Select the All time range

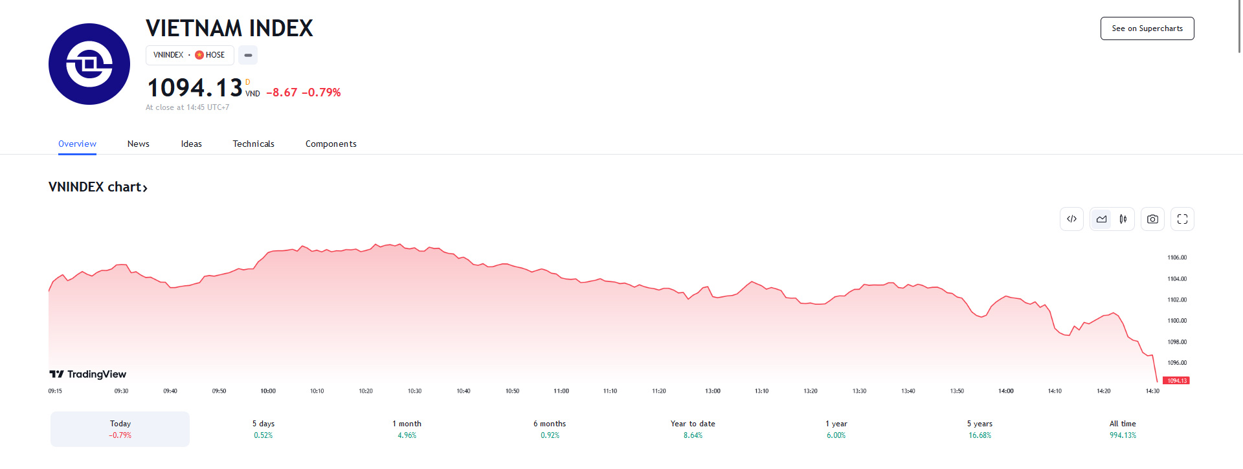[x=1123, y=429]
